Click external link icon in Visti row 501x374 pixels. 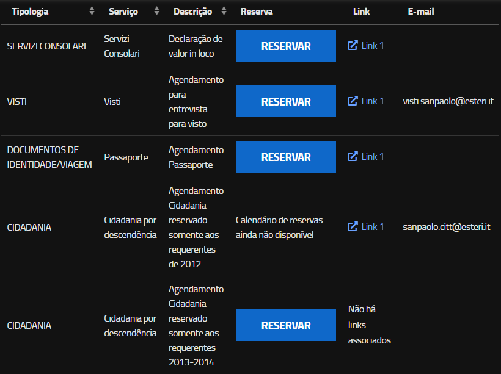pyautogui.click(x=353, y=101)
